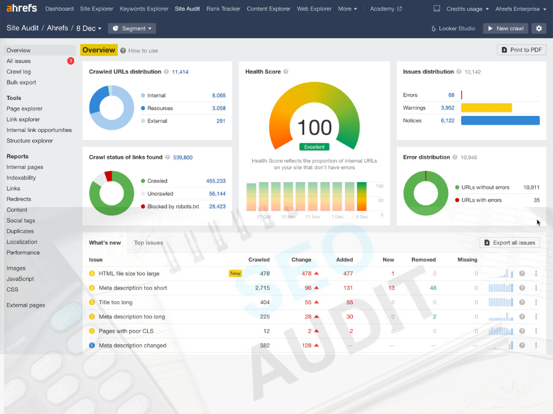Open Looker Studio link

pyautogui.click(x=453, y=29)
